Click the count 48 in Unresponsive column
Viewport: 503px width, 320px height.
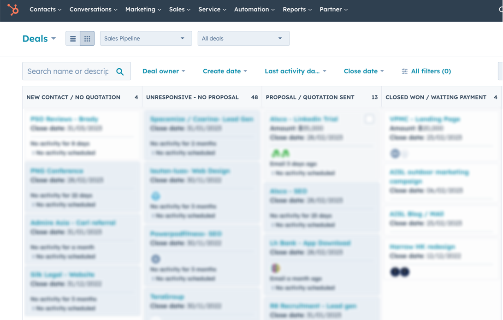coord(254,97)
